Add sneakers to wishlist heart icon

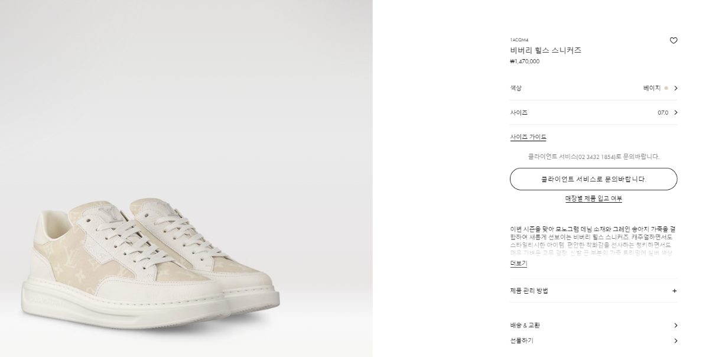[x=674, y=41]
